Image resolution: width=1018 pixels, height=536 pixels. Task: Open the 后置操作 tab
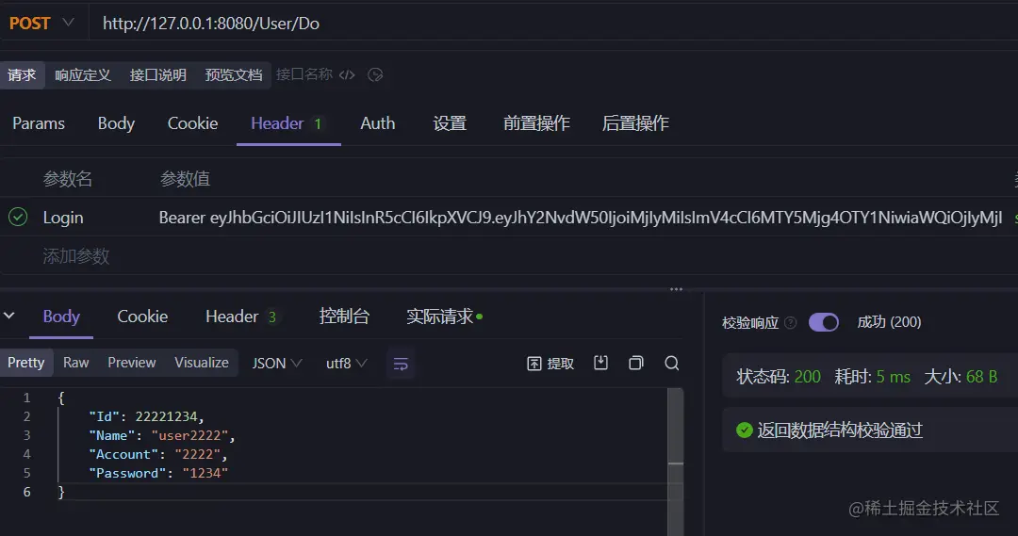coord(635,123)
